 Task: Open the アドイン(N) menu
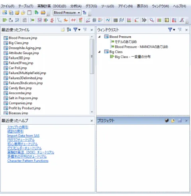(x=126, y=6)
